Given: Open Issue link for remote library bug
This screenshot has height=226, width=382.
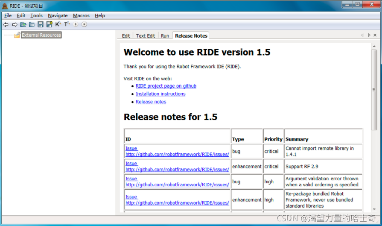Looking at the screenshot, I should 177,151.
